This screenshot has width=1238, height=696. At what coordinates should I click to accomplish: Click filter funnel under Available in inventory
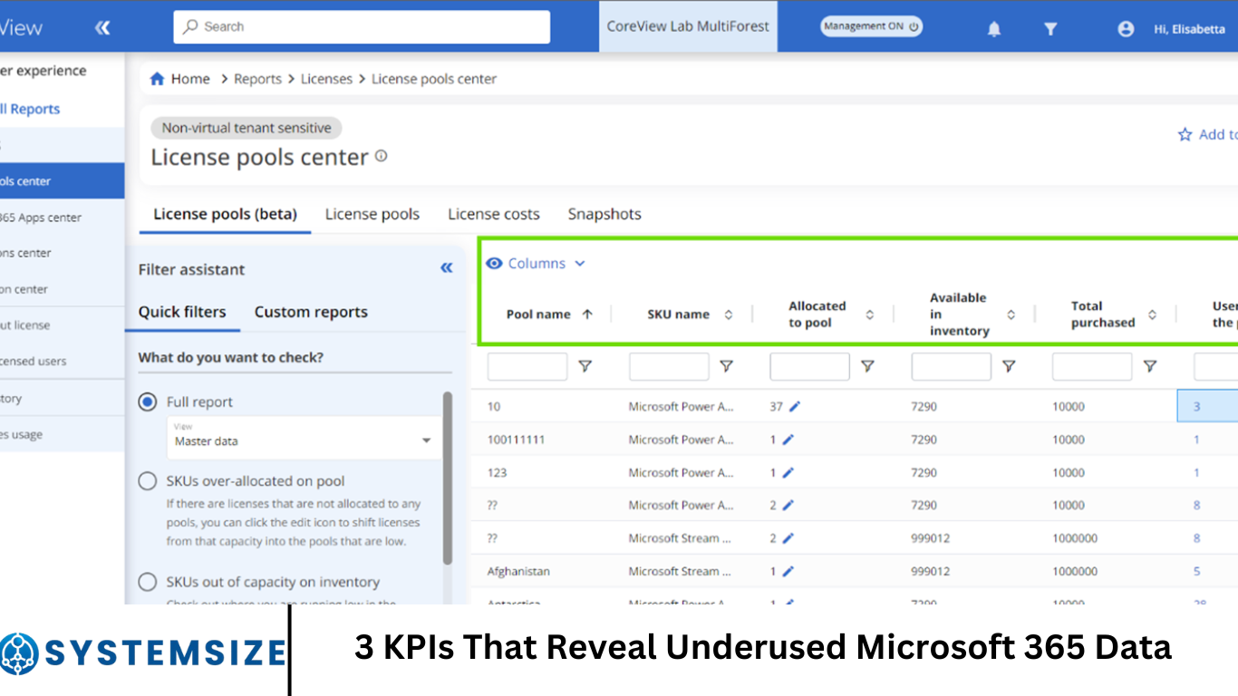pos(1009,366)
